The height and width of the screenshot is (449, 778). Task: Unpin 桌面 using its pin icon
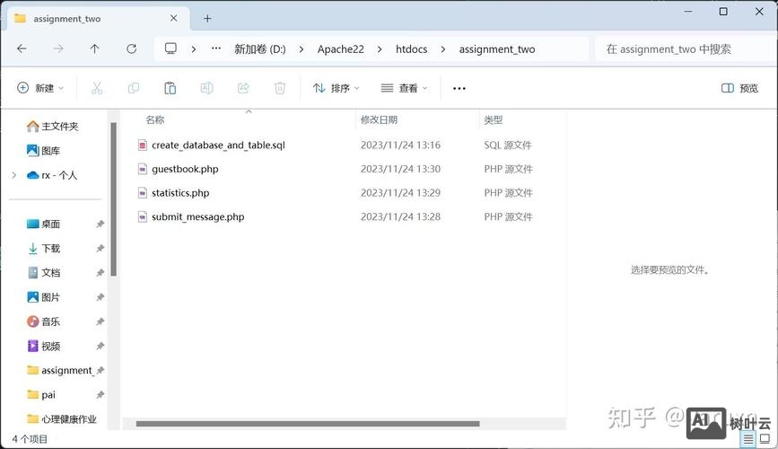(101, 224)
